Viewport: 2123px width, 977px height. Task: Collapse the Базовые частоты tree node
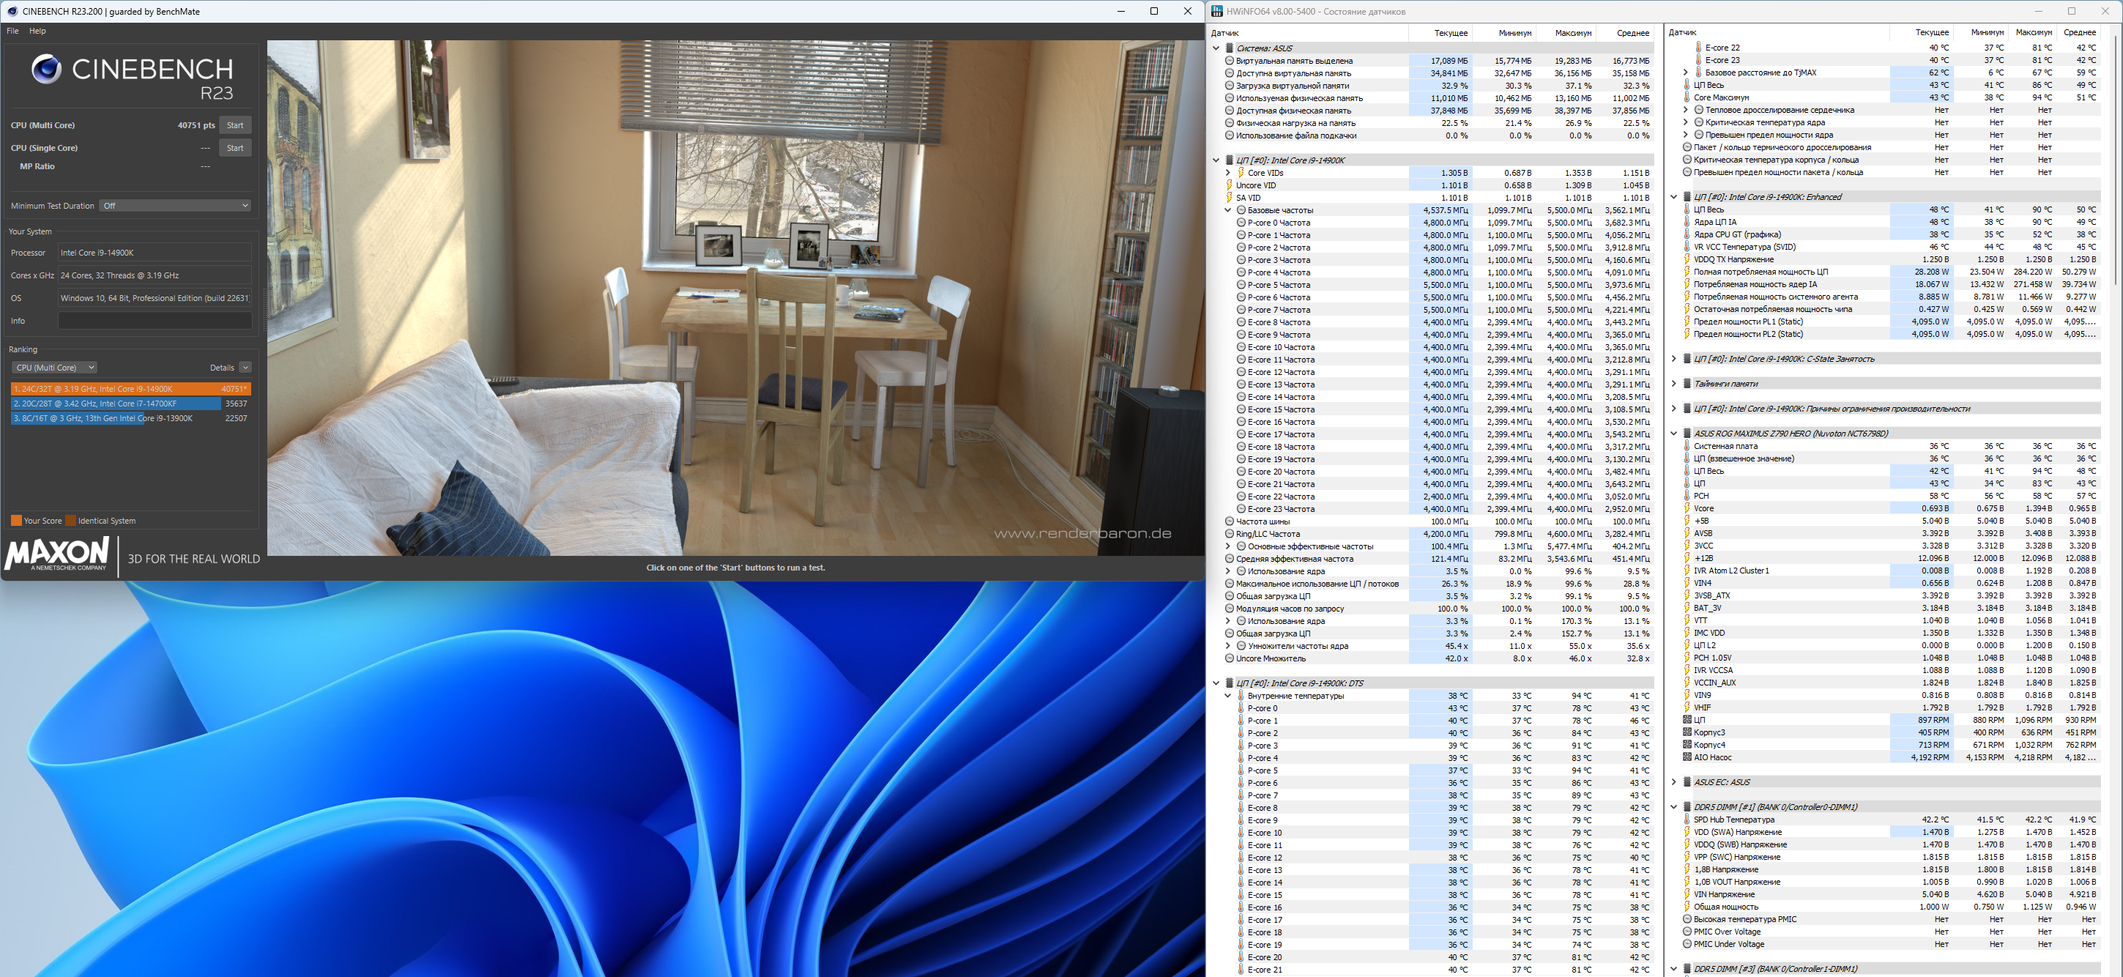(x=1228, y=210)
